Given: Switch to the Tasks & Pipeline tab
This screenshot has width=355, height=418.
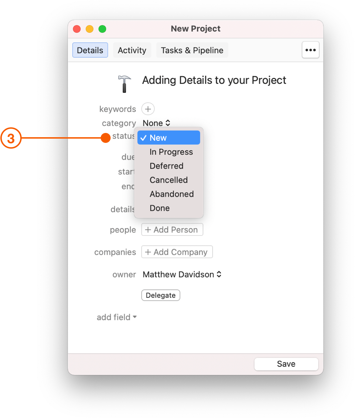Looking at the screenshot, I should click(x=192, y=50).
